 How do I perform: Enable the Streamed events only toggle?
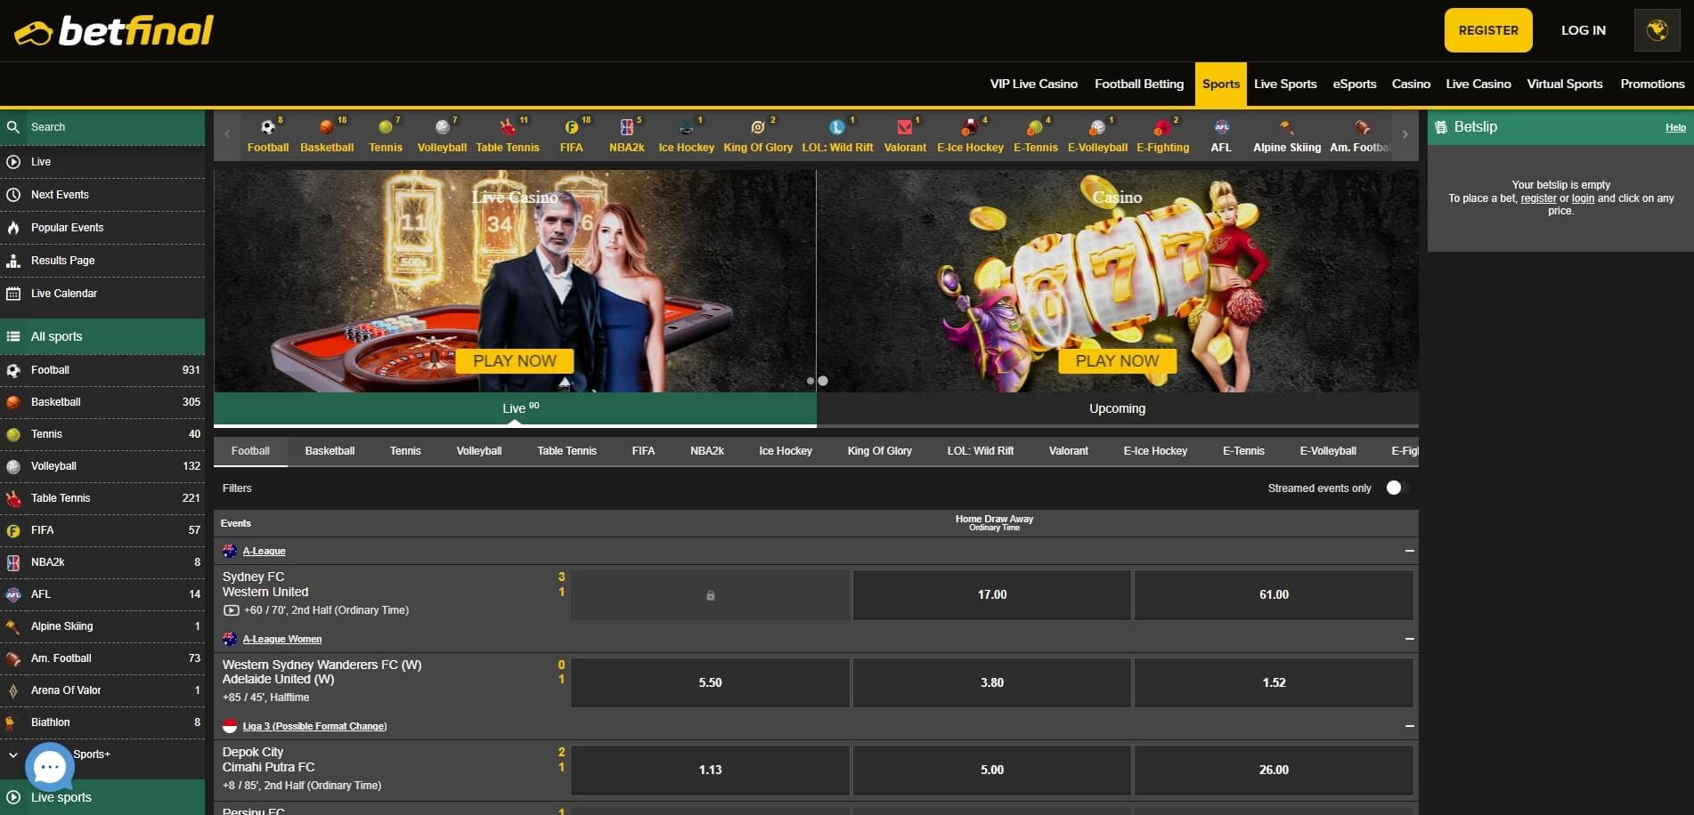coord(1394,488)
